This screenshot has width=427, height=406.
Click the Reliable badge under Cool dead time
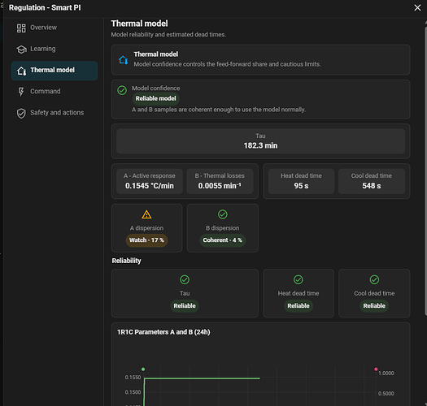click(x=374, y=306)
